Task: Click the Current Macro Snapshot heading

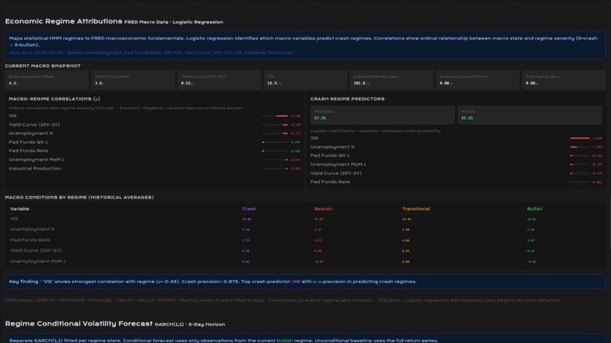Action: pyautogui.click(x=43, y=66)
